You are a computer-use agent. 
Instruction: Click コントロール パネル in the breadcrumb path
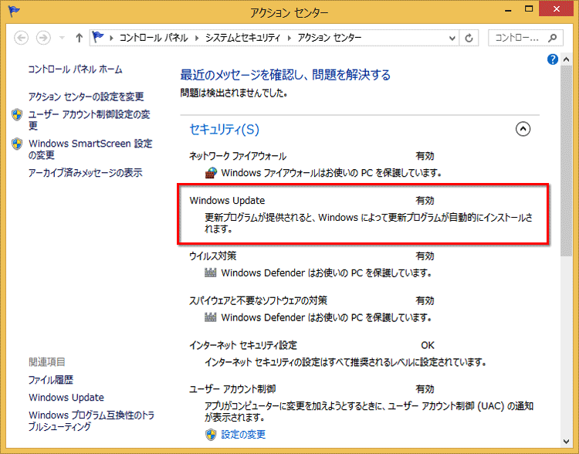[154, 38]
